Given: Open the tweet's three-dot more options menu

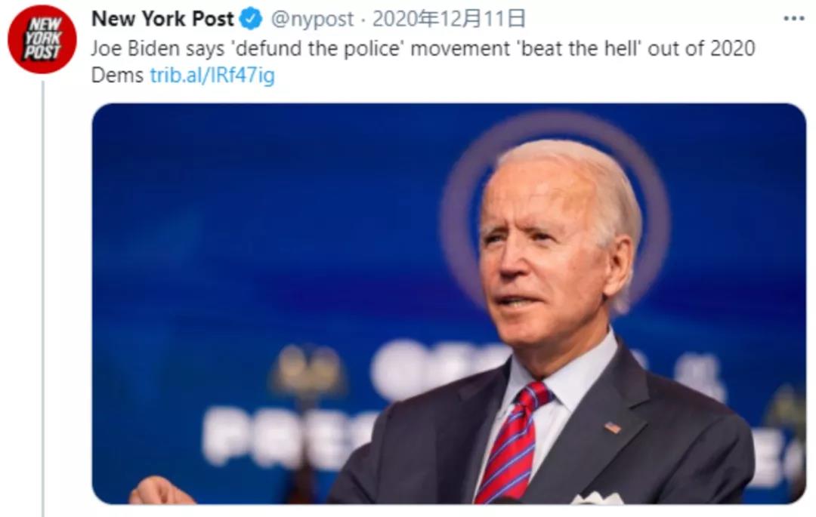Looking at the screenshot, I should (x=793, y=19).
